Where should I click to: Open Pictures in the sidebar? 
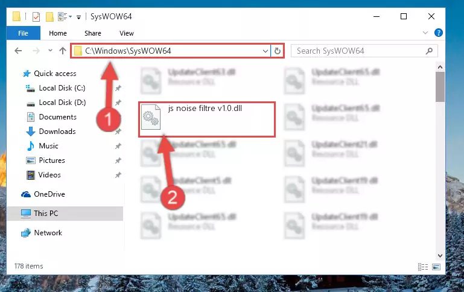coord(52,160)
